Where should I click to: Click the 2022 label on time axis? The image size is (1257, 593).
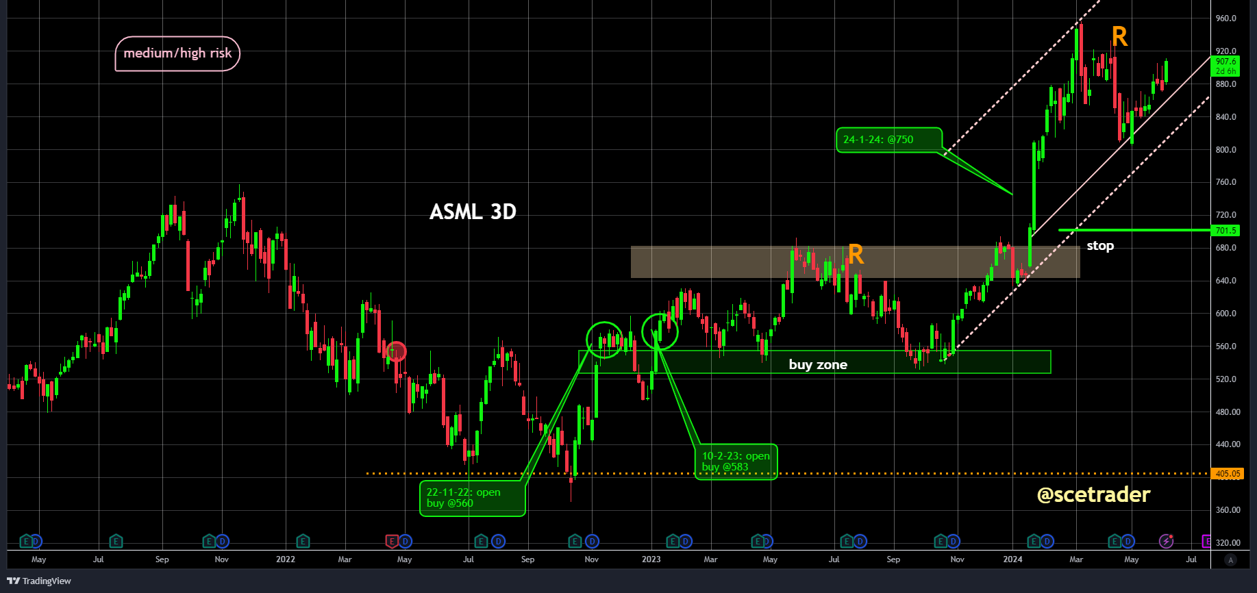tap(286, 559)
